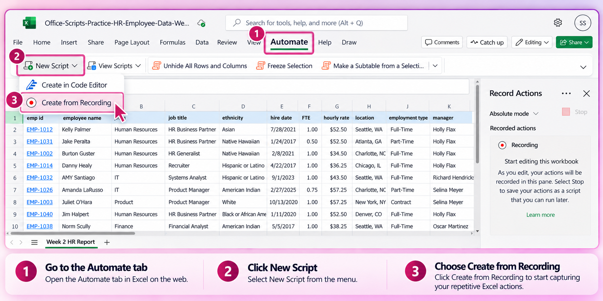This screenshot has height=301, width=603.
Task: Switch to the Page Layout tab
Action: pyautogui.click(x=132, y=42)
